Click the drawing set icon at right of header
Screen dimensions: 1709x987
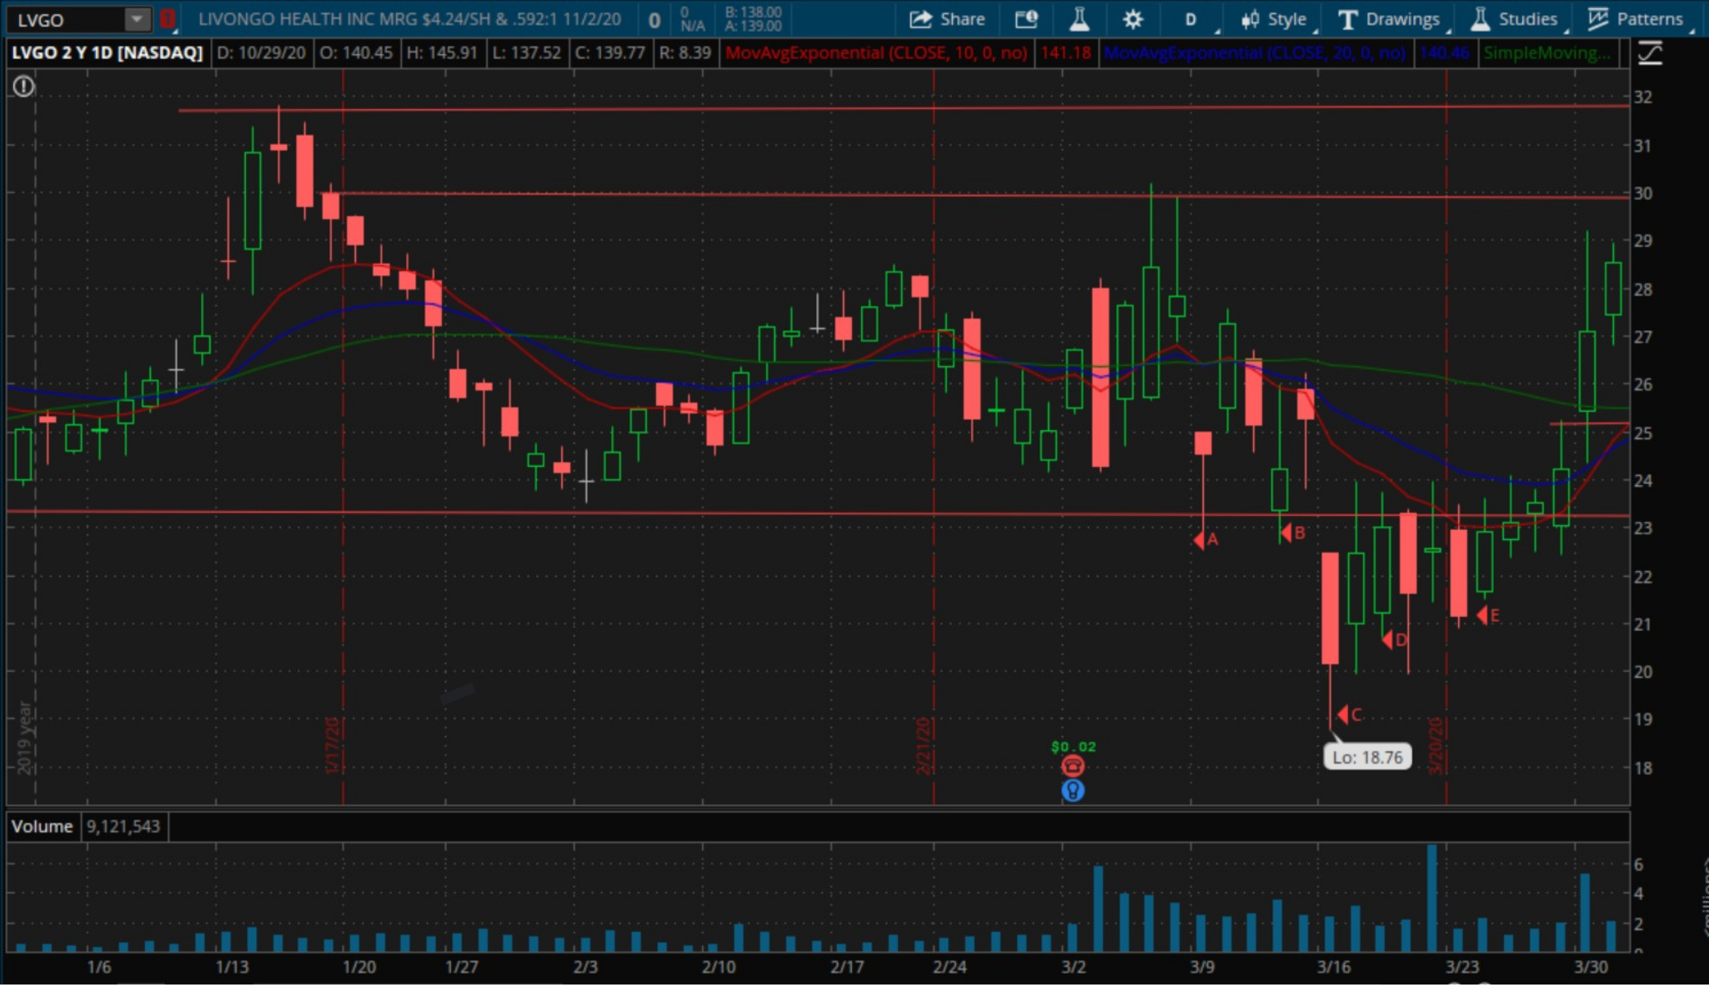(1650, 54)
